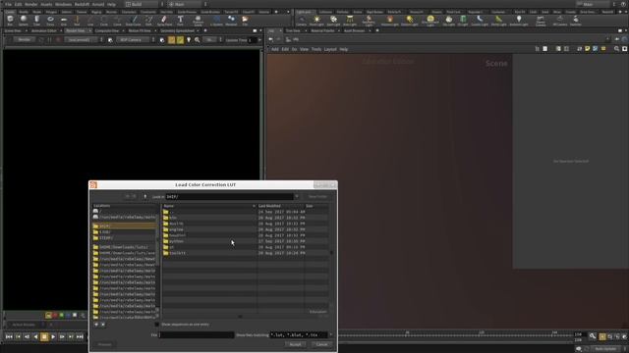Click the Play forward button on timeline
The image size is (629, 353).
tap(53, 337)
